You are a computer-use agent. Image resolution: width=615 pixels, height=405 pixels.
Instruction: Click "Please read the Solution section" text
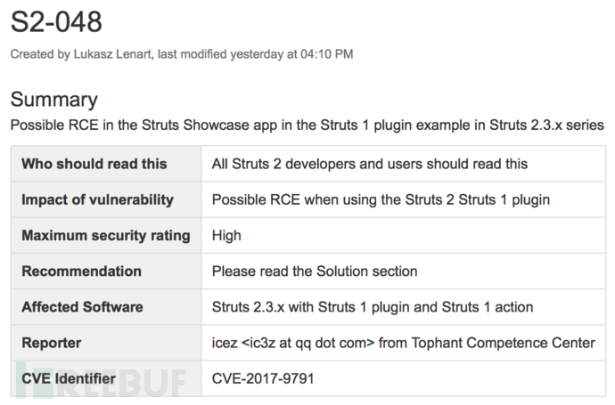315,271
